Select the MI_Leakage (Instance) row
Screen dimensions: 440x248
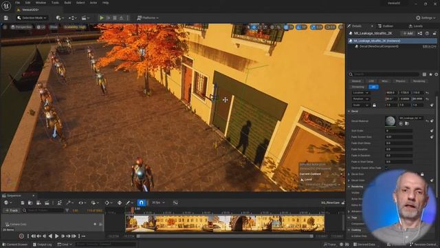coord(393,41)
